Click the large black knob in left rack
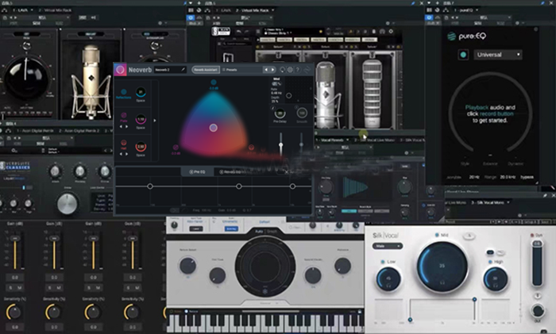The image size is (556, 334). [x=26, y=79]
